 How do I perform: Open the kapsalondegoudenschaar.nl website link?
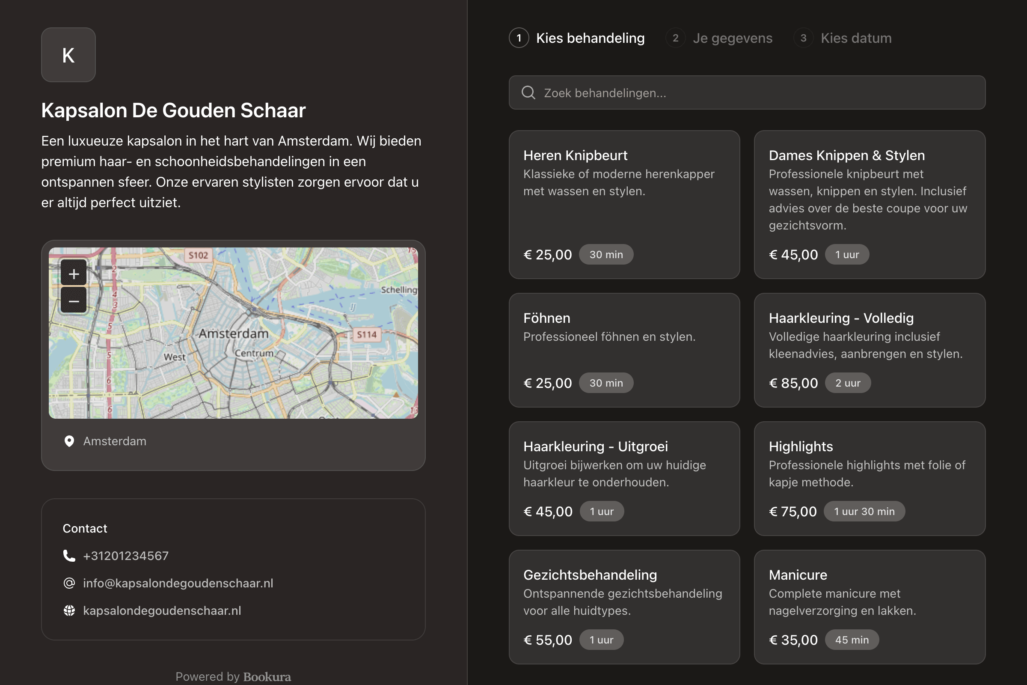162,611
